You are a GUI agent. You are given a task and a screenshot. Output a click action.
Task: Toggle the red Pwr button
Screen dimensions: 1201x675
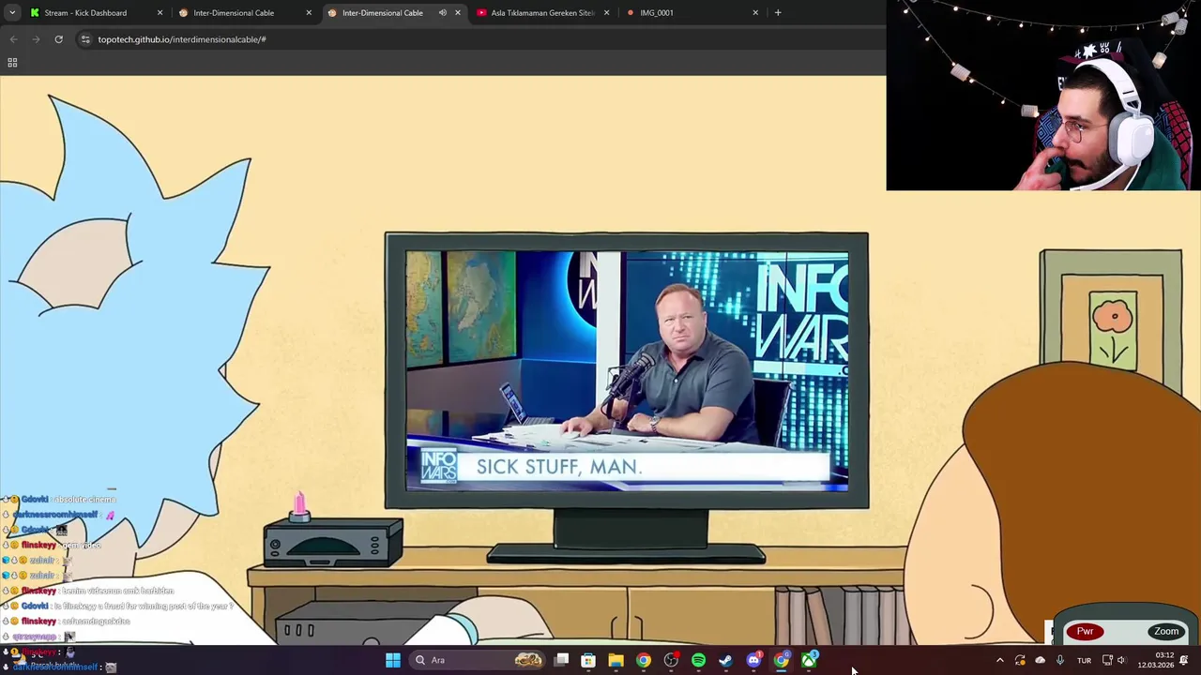pyautogui.click(x=1086, y=631)
